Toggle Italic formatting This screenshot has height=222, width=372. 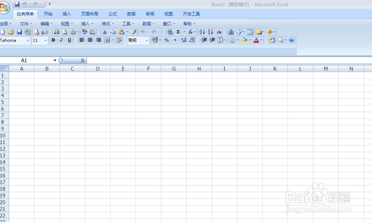(x=61, y=40)
